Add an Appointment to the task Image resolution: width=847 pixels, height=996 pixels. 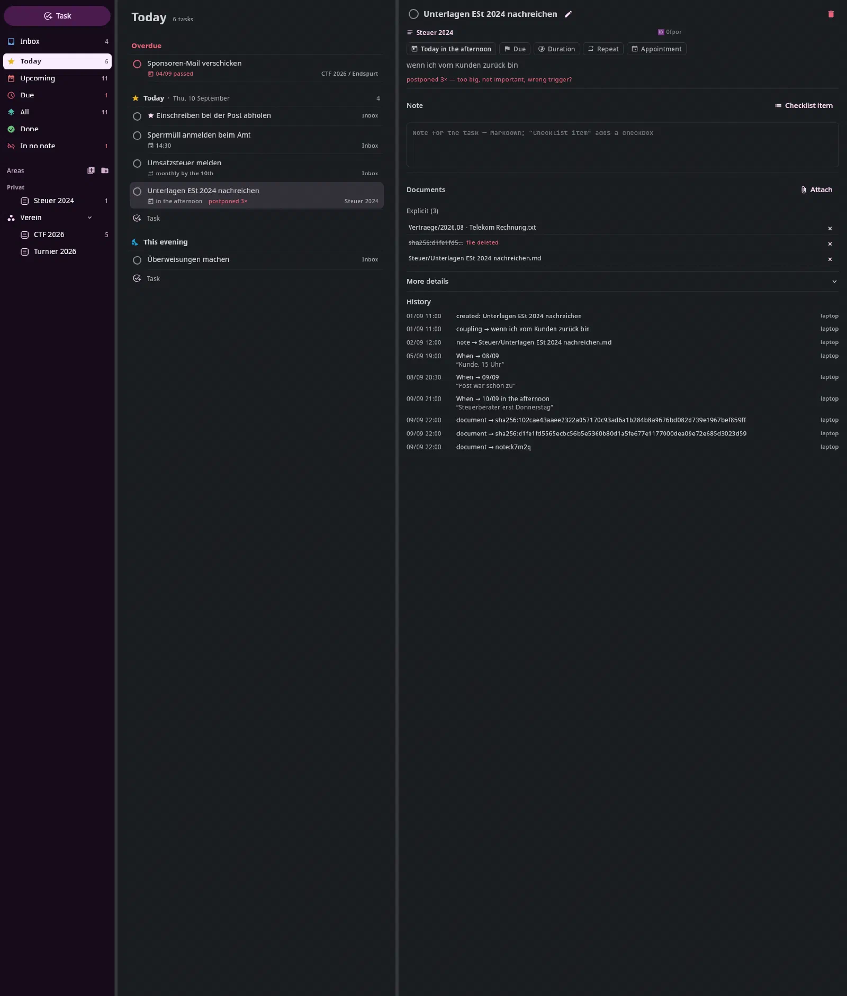656,49
